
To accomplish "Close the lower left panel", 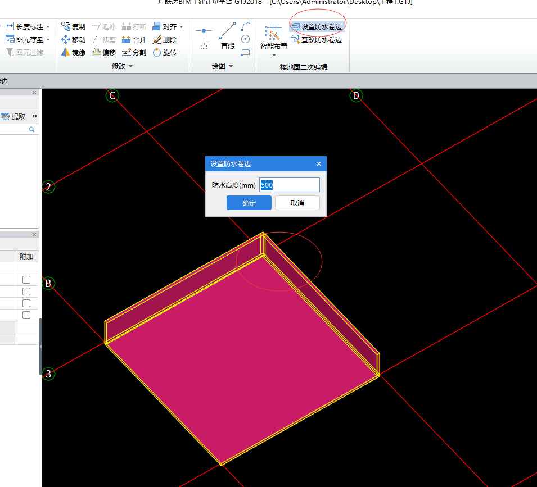I will click(x=34, y=235).
